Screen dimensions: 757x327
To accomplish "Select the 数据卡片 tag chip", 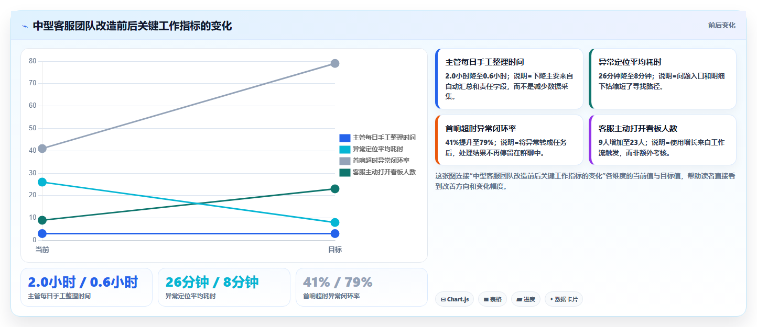I will (564, 299).
